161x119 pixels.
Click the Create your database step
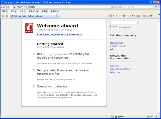(52, 86)
